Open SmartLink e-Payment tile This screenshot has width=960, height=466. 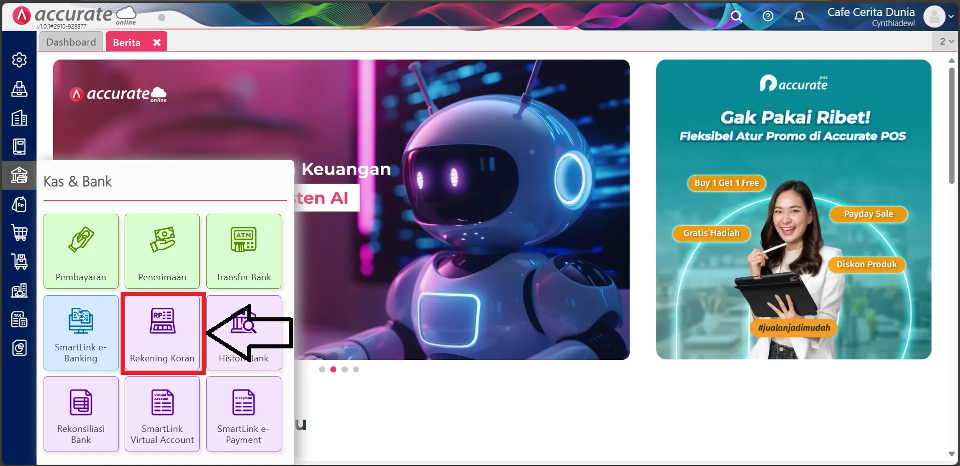pos(243,413)
